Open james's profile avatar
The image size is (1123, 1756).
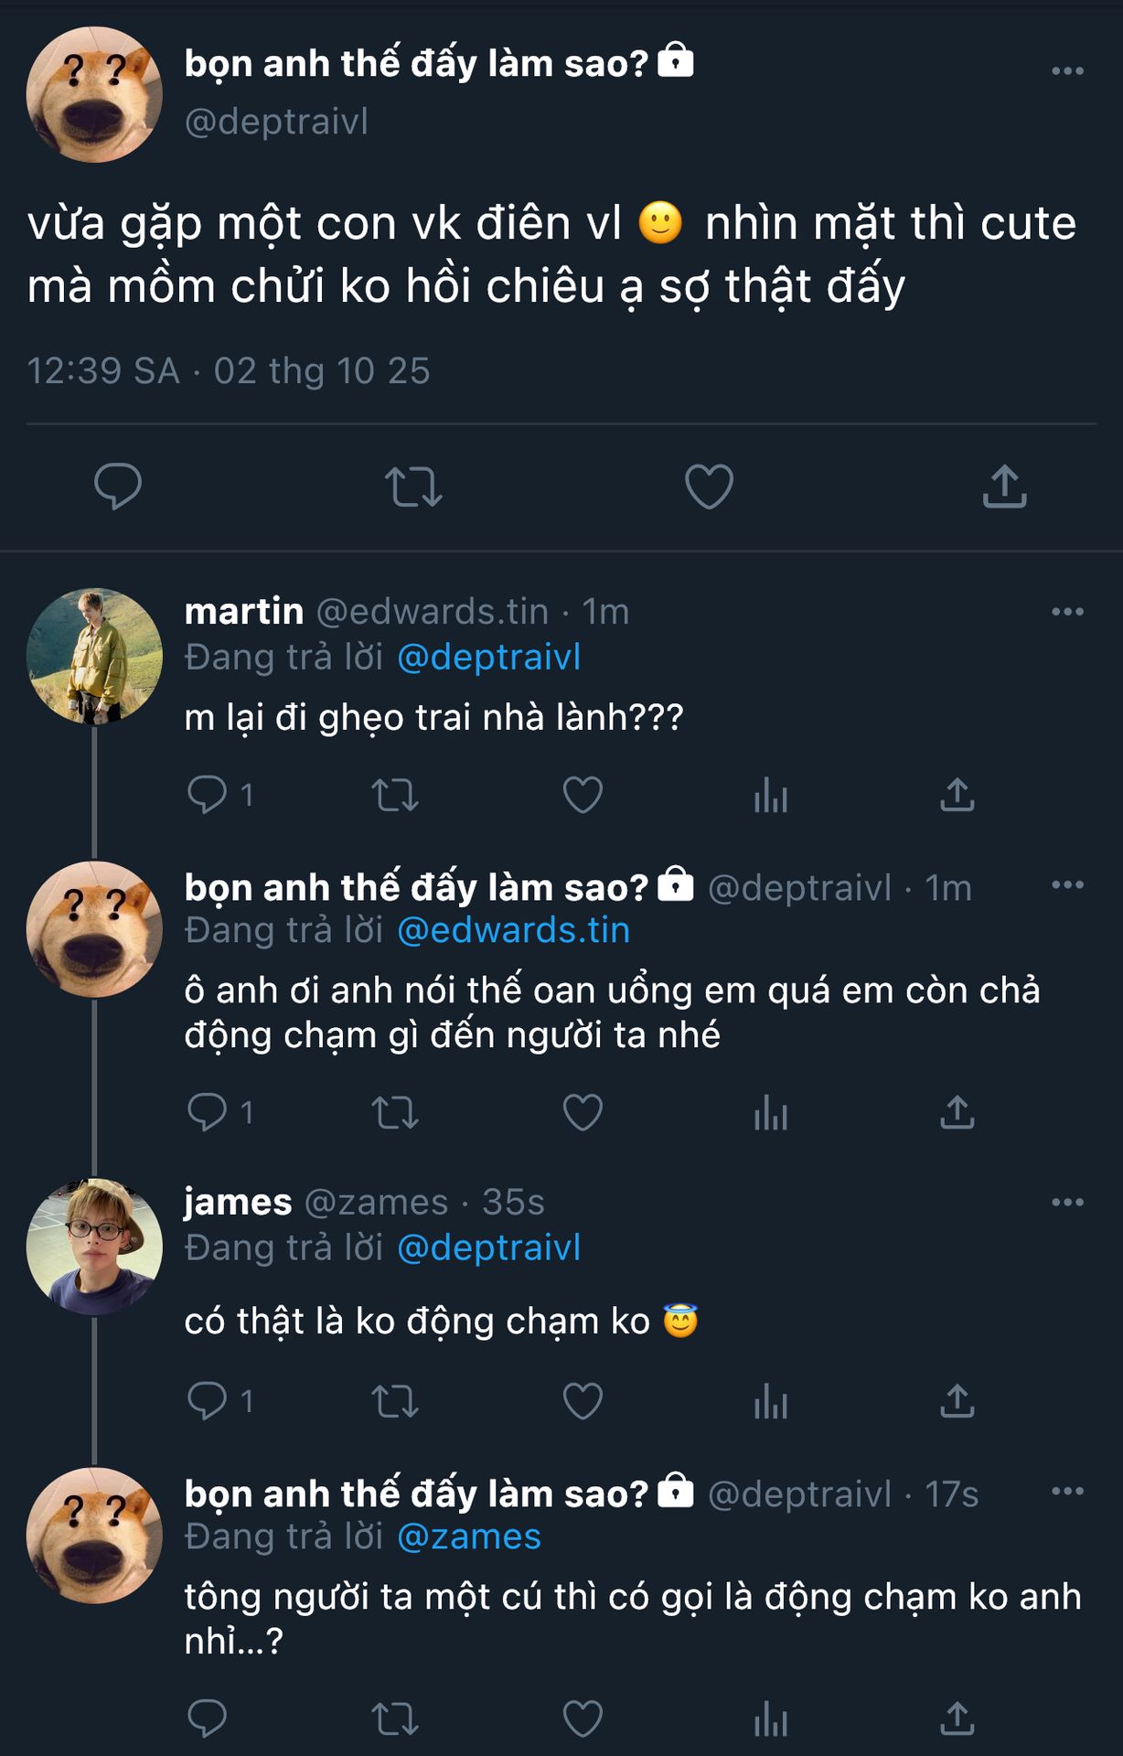click(94, 1247)
